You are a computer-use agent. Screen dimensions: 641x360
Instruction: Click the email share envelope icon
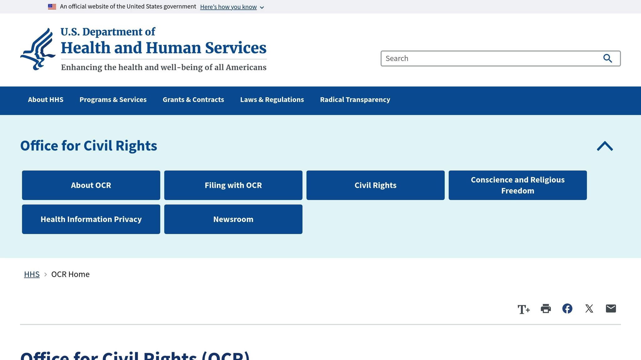[611, 309]
